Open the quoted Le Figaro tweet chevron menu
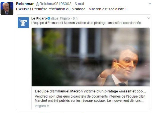 click(149, 18)
